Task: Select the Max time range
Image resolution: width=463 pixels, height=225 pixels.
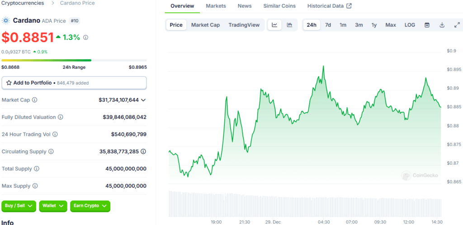Action: 391,25
